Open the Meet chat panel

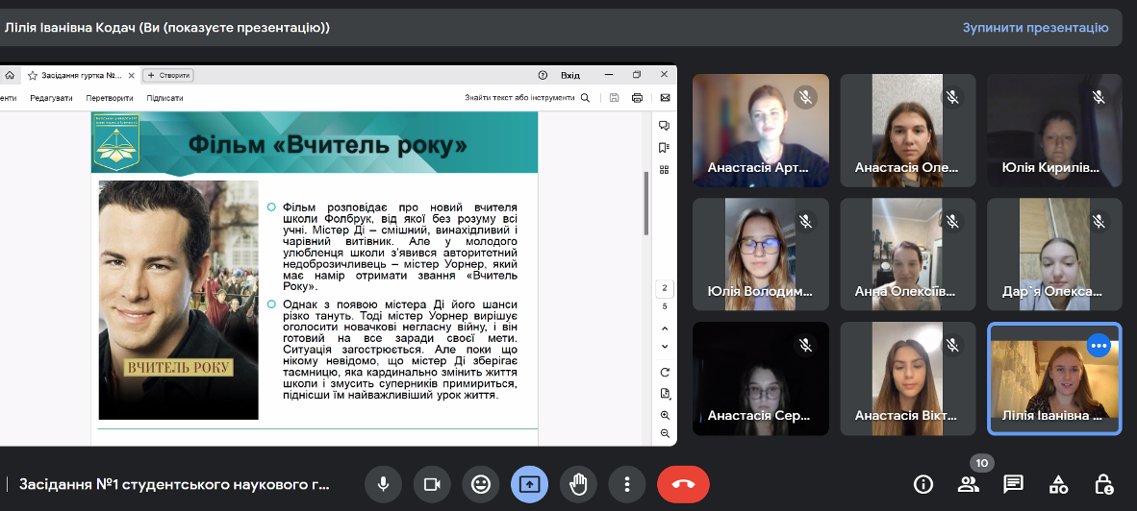coord(1013,484)
